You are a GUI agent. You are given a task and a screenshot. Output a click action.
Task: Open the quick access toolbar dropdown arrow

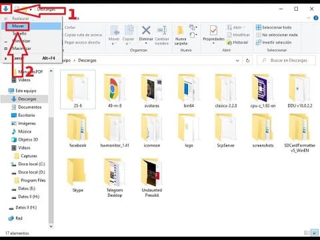[31, 9]
